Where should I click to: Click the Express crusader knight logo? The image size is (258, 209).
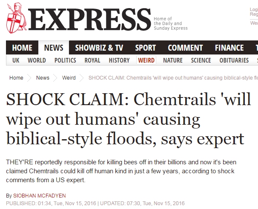[x=16, y=18]
